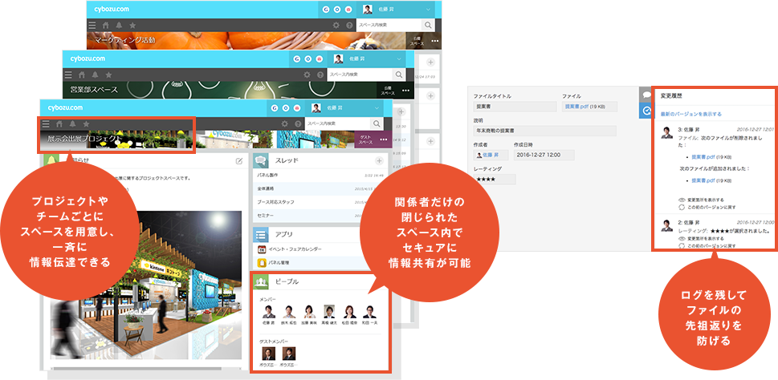778x380 pixels.
Task: Open hamburger menu in マーケティング活動 window
Action: click(x=92, y=26)
